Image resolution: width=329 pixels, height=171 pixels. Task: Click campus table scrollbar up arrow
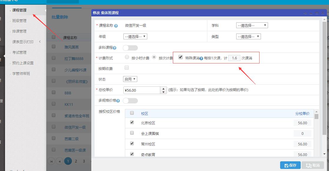(x=316, y=112)
